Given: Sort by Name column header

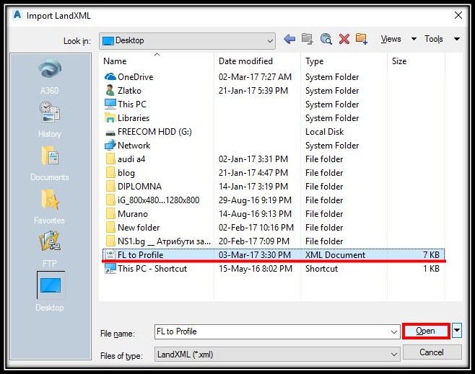Looking at the screenshot, I should (x=157, y=61).
